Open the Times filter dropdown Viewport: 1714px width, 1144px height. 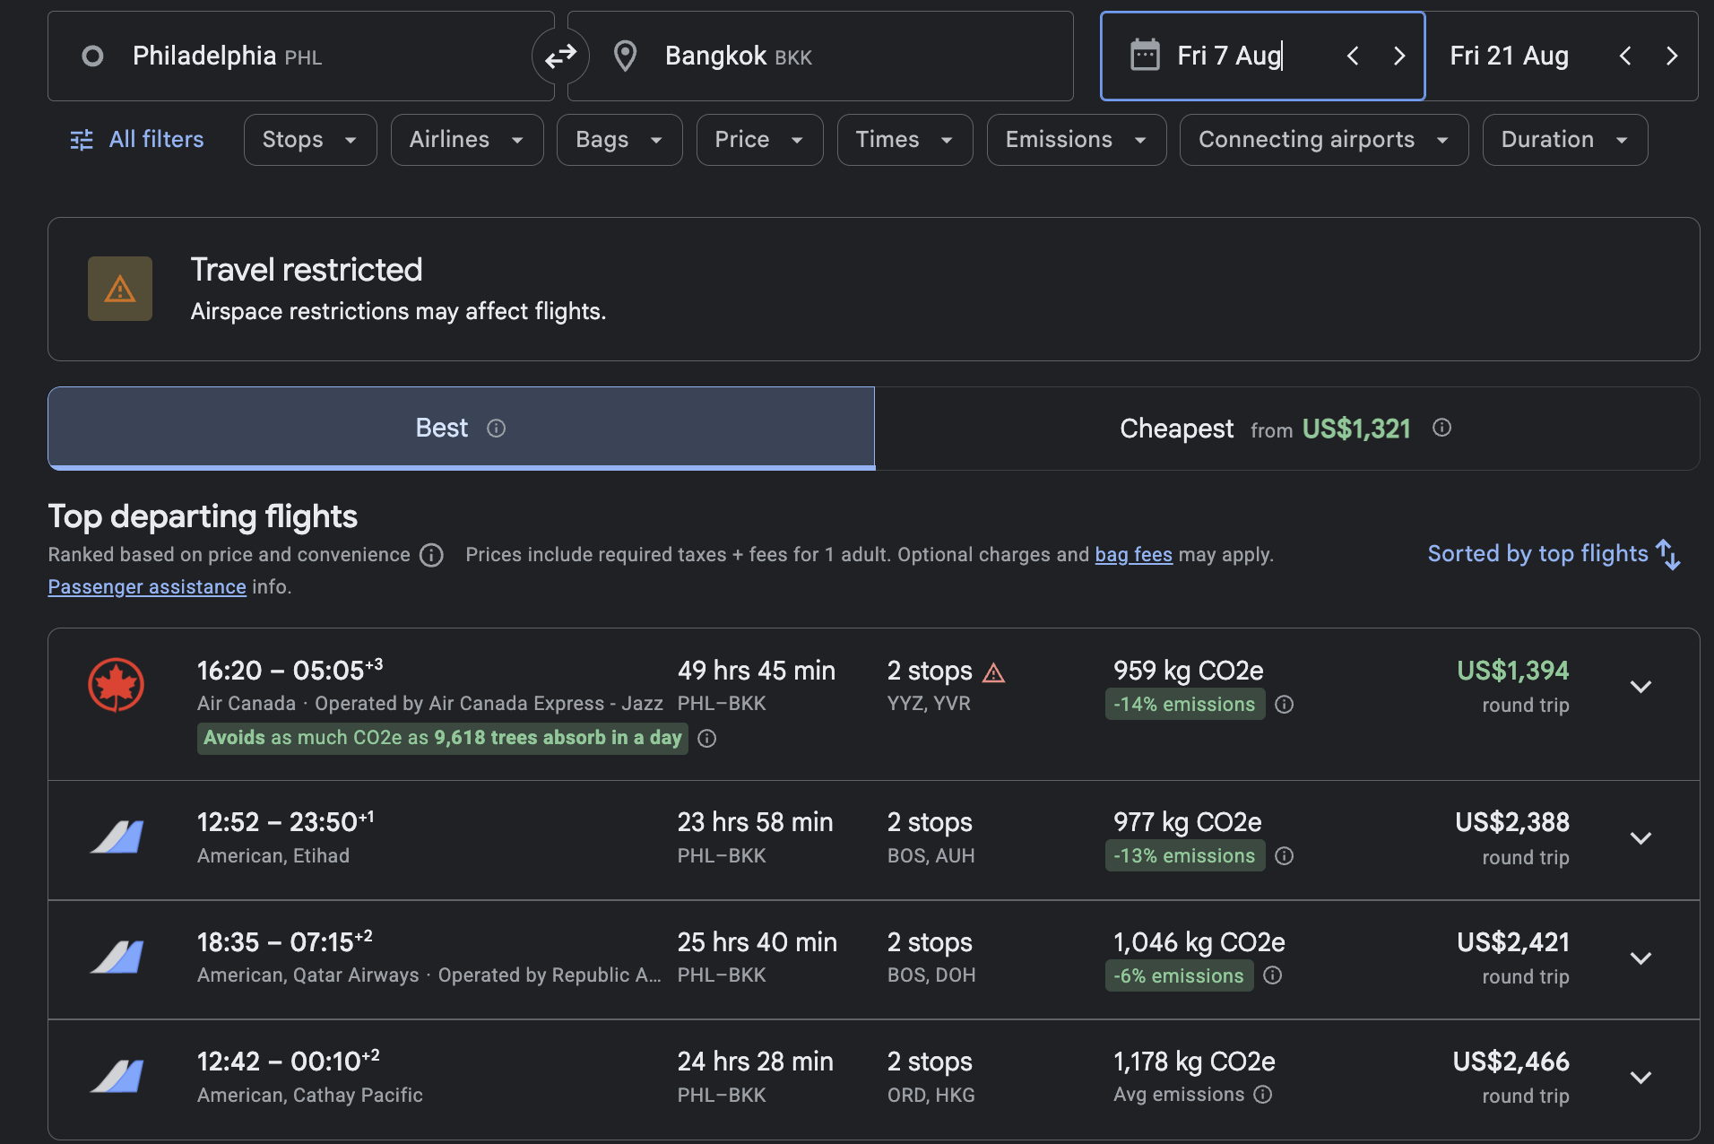(x=905, y=140)
